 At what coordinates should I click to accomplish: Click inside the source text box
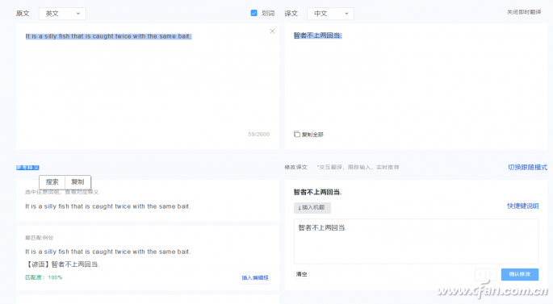coord(148,86)
